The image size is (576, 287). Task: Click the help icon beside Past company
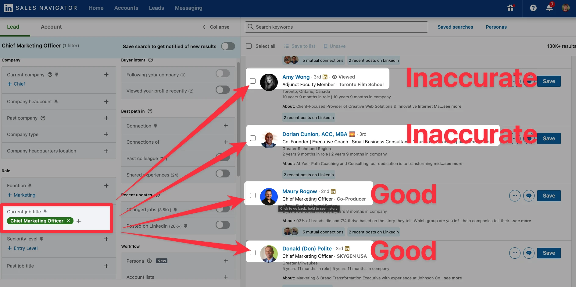click(43, 118)
